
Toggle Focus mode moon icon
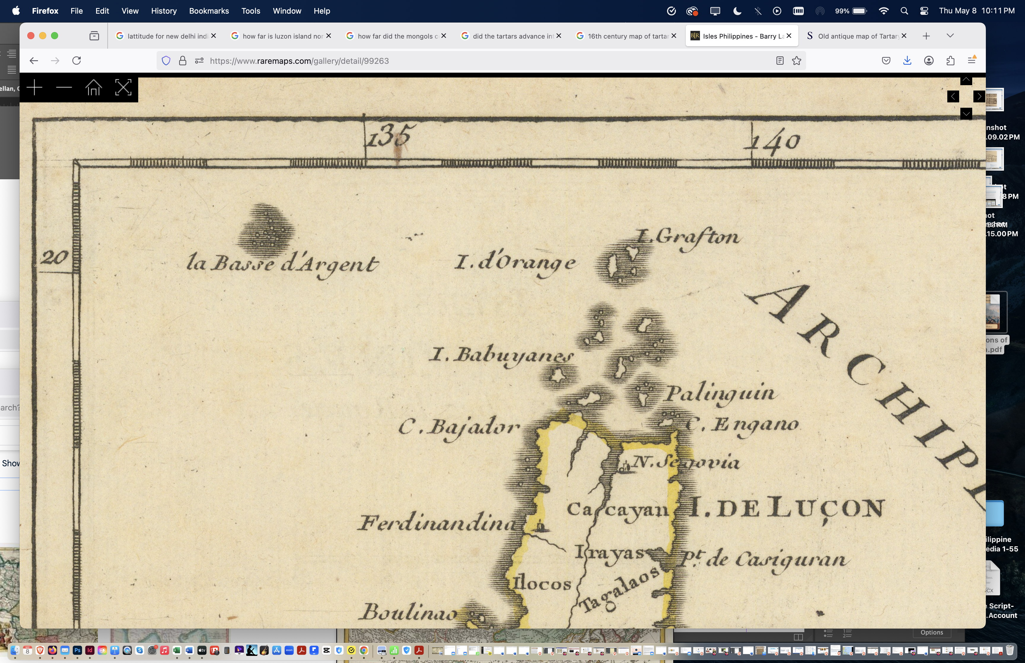pos(737,11)
